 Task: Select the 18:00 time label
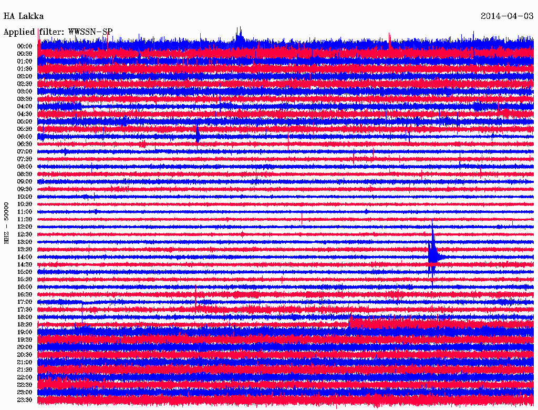pos(25,317)
